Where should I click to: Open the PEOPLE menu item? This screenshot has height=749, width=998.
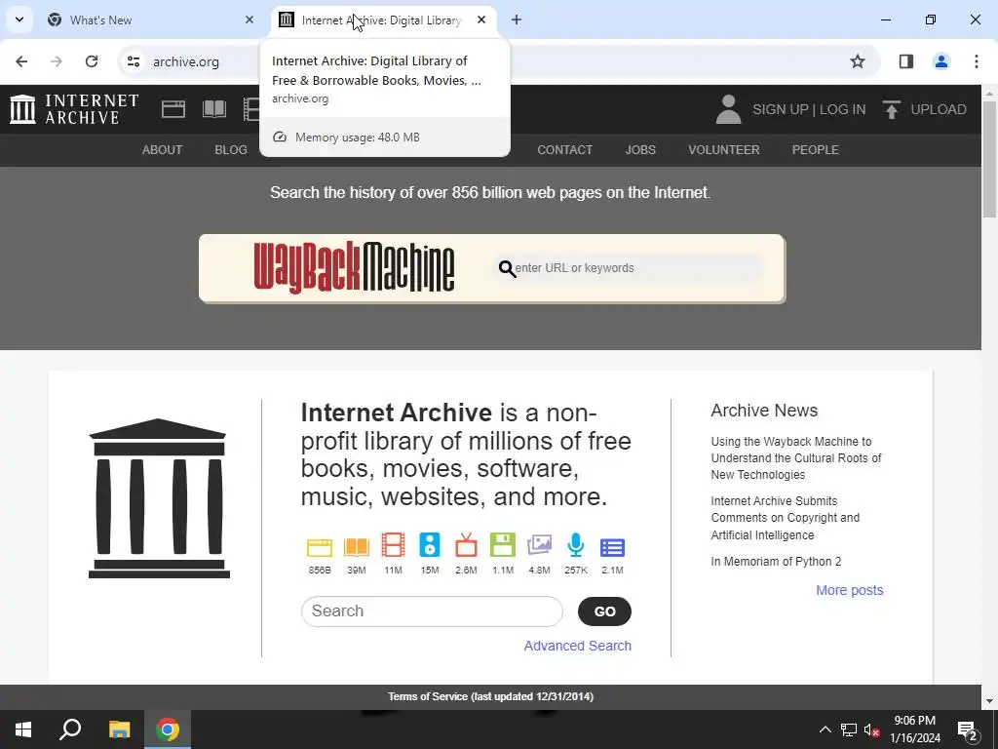tap(816, 149)
